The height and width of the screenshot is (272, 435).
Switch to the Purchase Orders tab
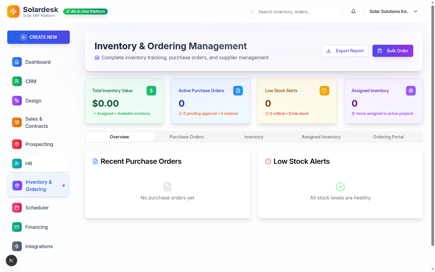(x=186, y=137)
